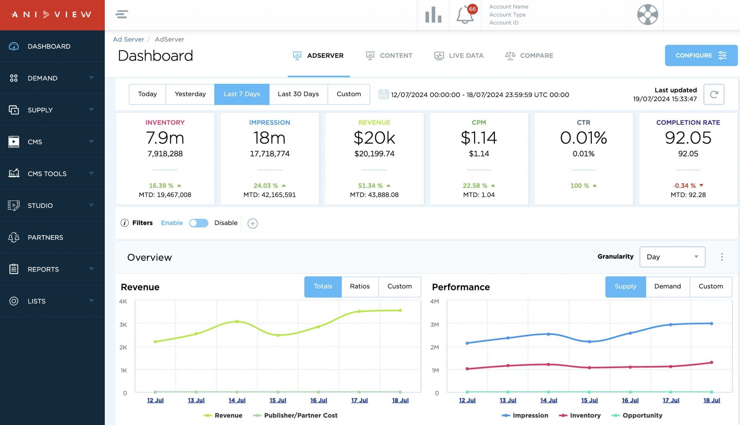This screenshot has height=425, width=740.
Task: Click the Ad Server breadcrumb link
Action: (x=128, y=39)
